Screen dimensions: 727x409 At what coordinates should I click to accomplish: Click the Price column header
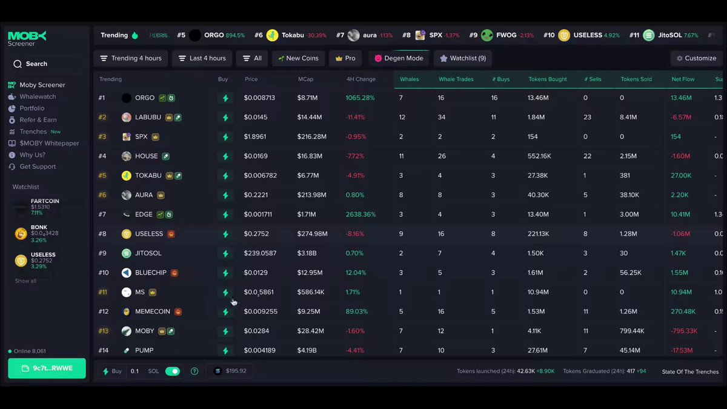[251, 79]
